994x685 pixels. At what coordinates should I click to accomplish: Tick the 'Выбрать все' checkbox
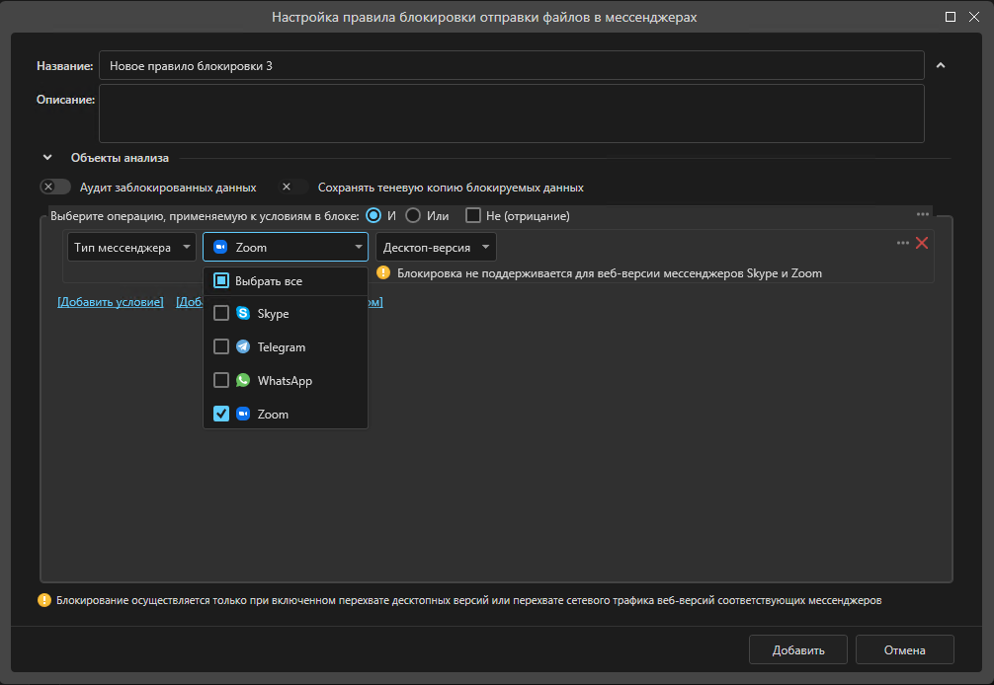[220, 280]
